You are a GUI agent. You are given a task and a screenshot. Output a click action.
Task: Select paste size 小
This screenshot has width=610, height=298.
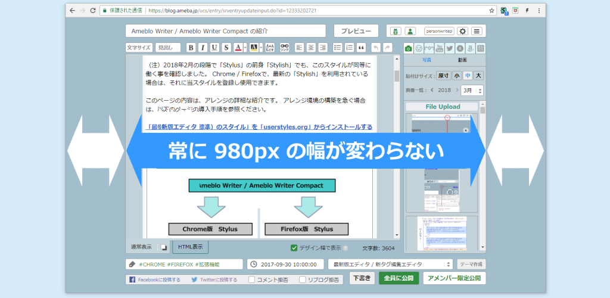pos(457,76)
